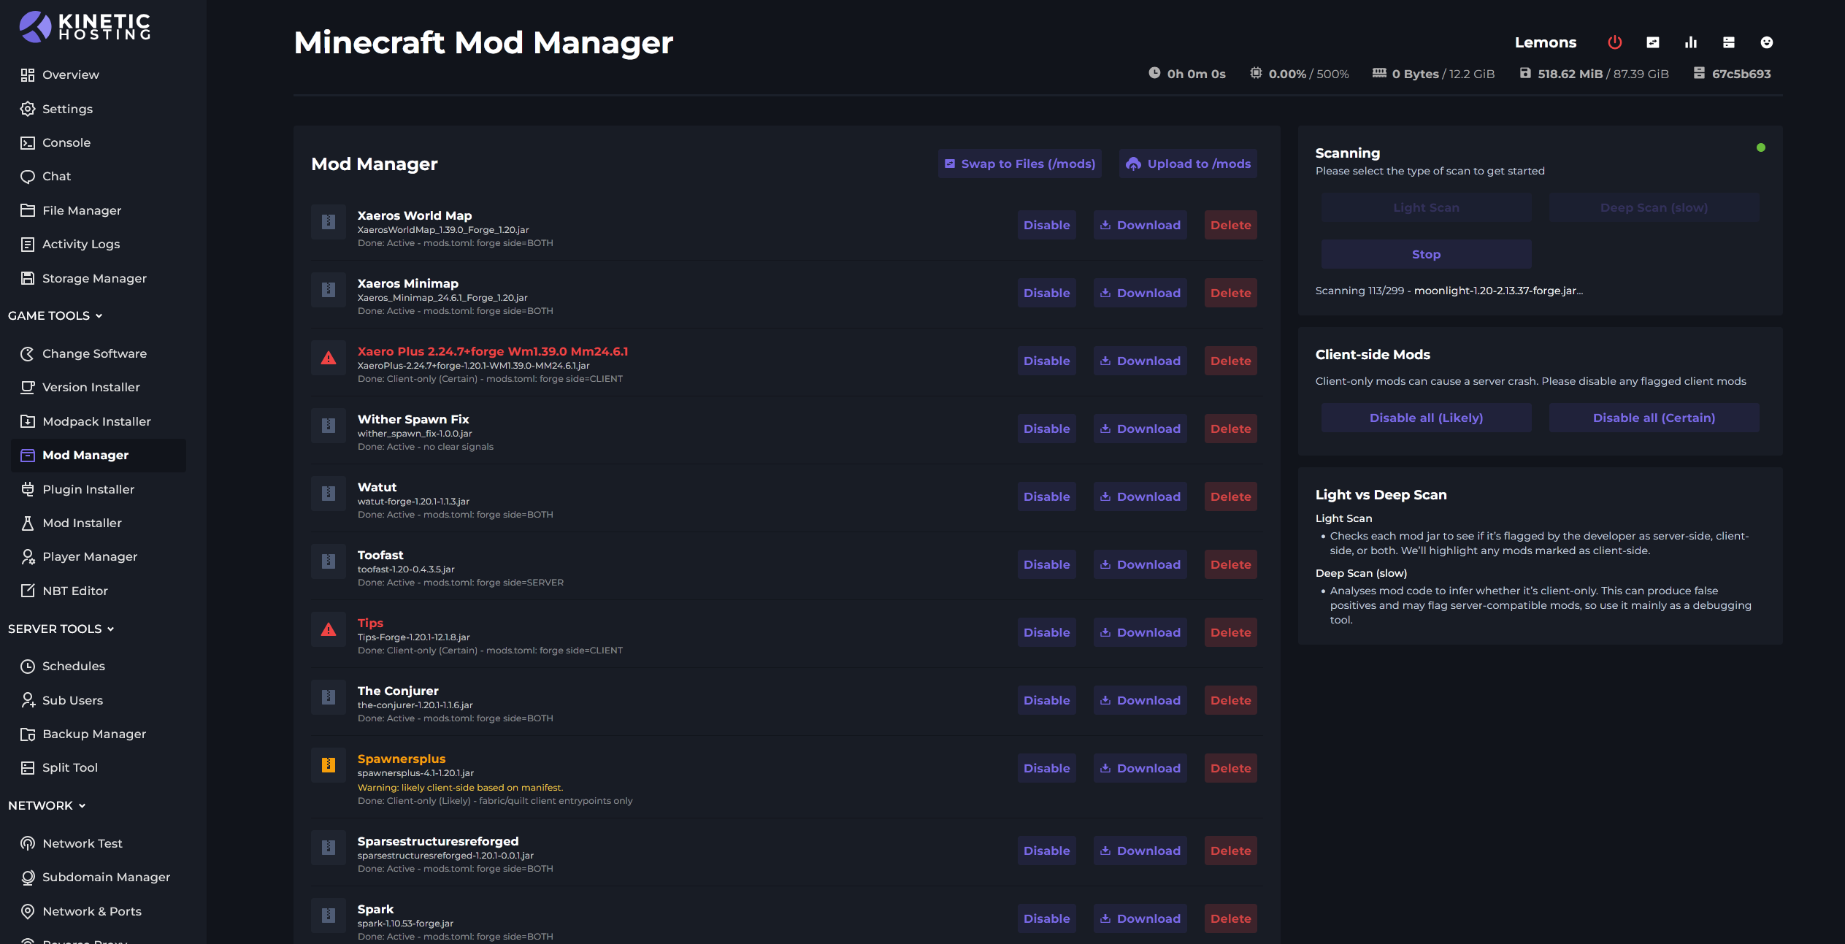Open File Manager from the sidebar

[x=82, y=210]
